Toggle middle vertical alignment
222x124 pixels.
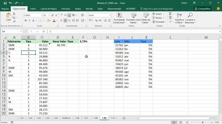[x=65, y=15]
